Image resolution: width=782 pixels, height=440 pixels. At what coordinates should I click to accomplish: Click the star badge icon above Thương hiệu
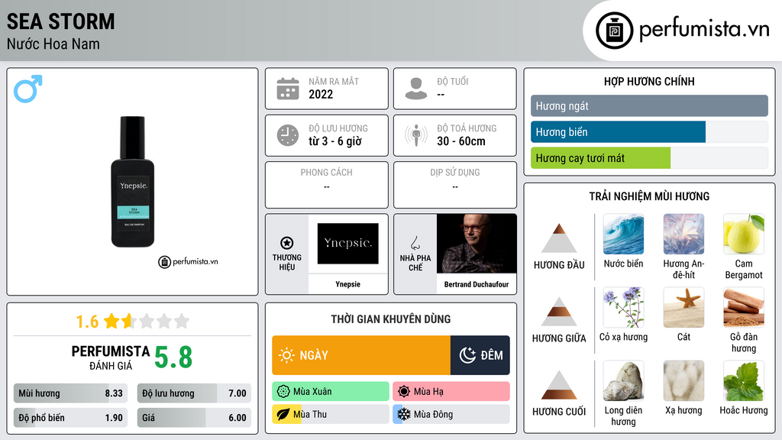pyautogui.click(x=287, y=243)
